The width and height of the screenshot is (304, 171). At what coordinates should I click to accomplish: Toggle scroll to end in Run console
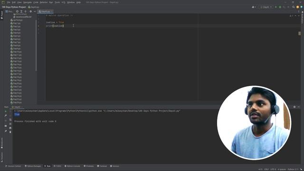(x=10, y=123)
